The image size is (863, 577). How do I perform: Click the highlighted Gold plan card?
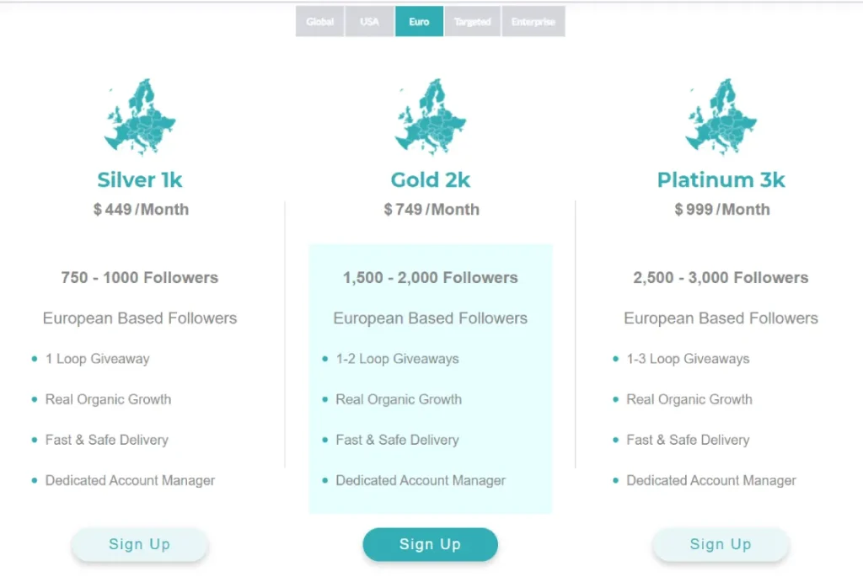pos(430,379)
